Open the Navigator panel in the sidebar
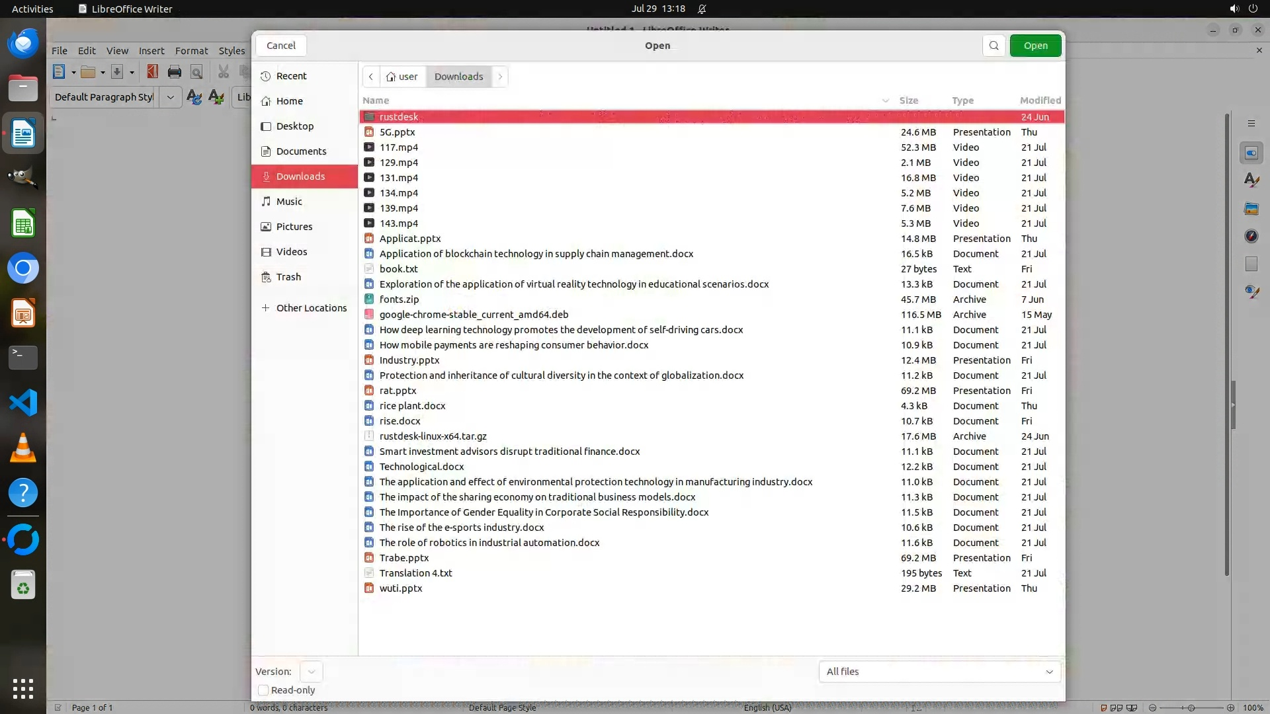Image resolution: width=1270 pixels, height=714 pixels. pyautogui.click(x=1251, y=236)
